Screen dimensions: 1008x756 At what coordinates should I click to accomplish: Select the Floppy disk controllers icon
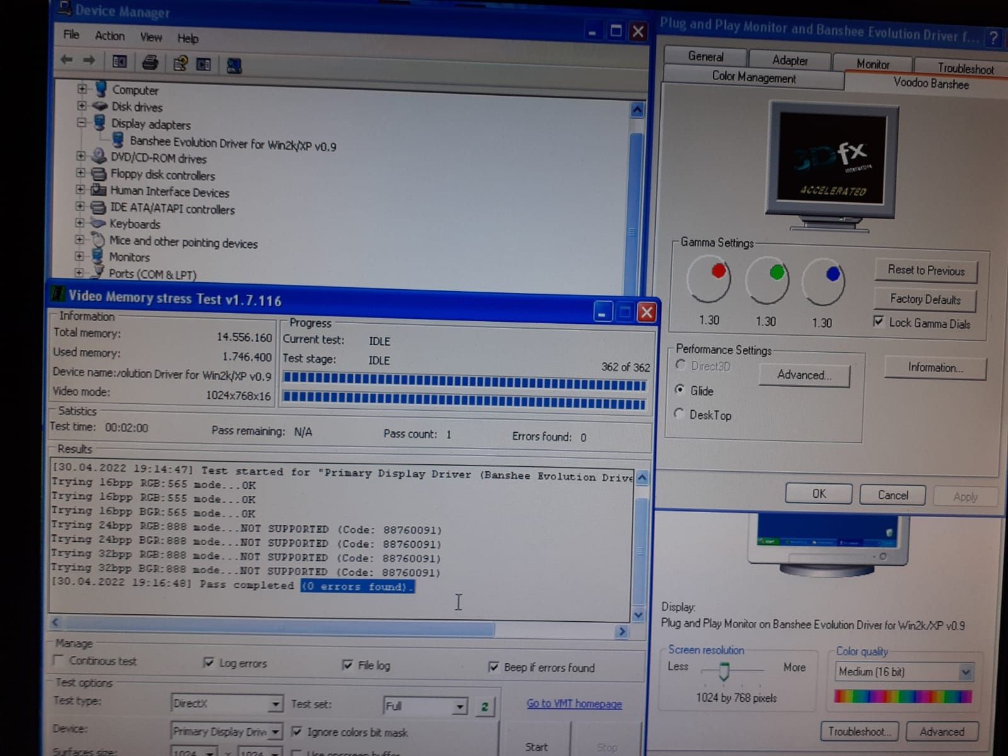pos(99,173)
